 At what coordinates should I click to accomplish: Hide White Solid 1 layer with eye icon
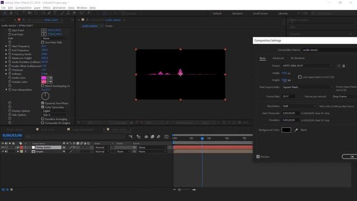tap(3, 147)
